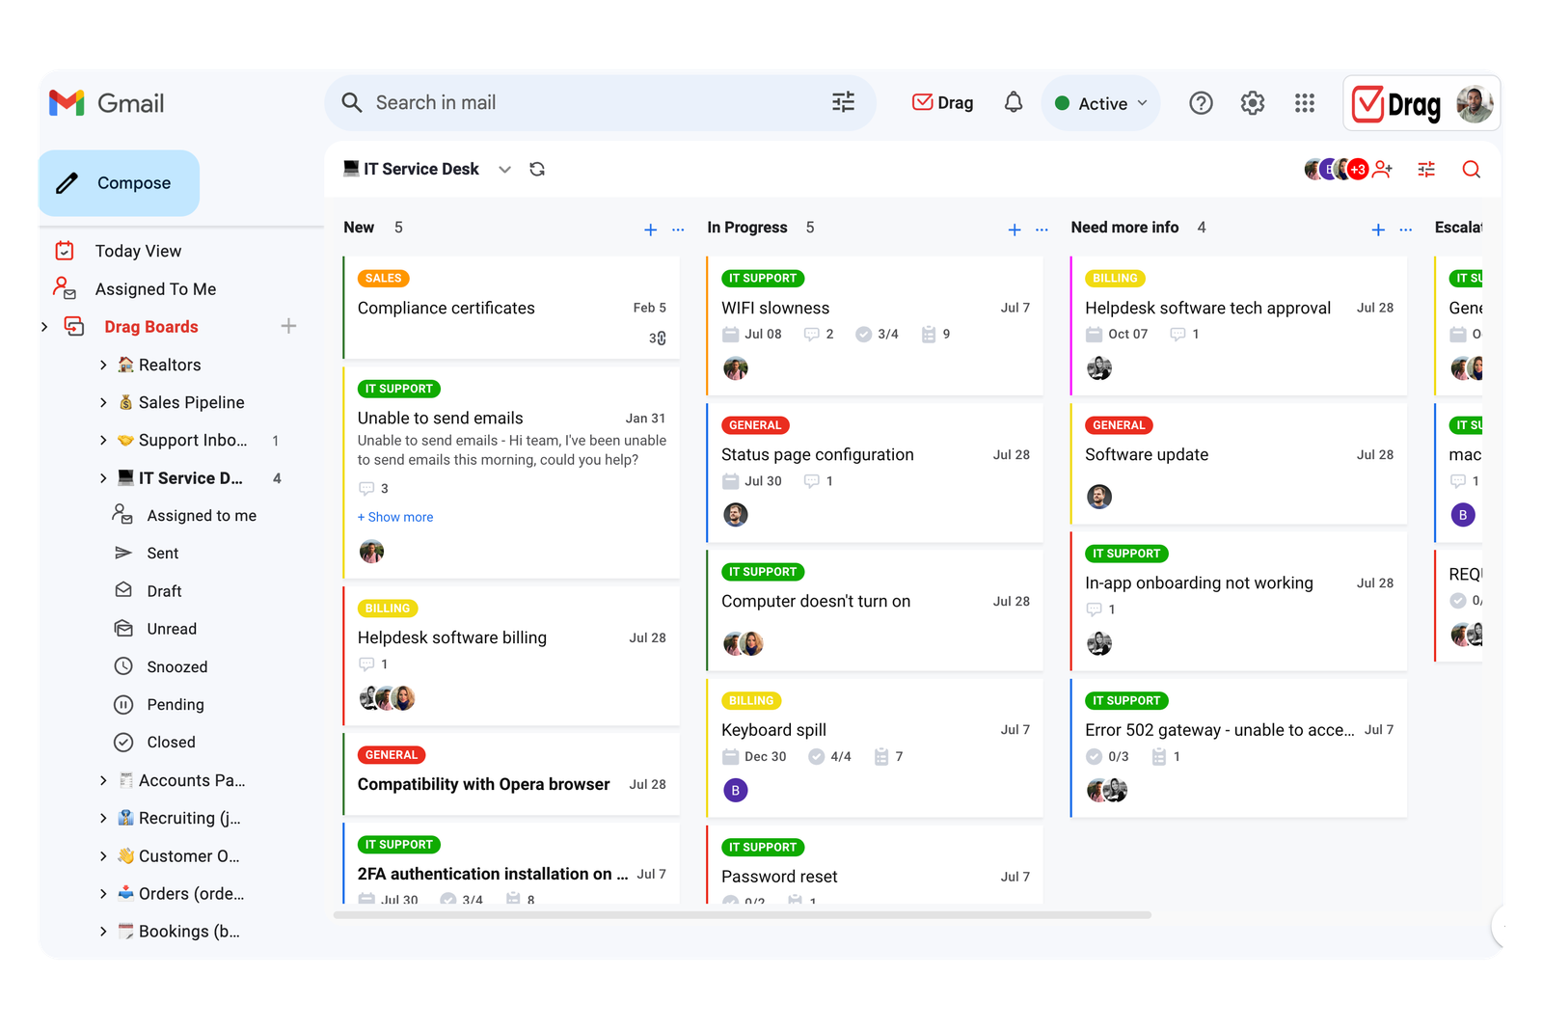Toggle the Active status dropdown
The height and width of the screenshot is (1029, 1543).
click(1100, 103)
